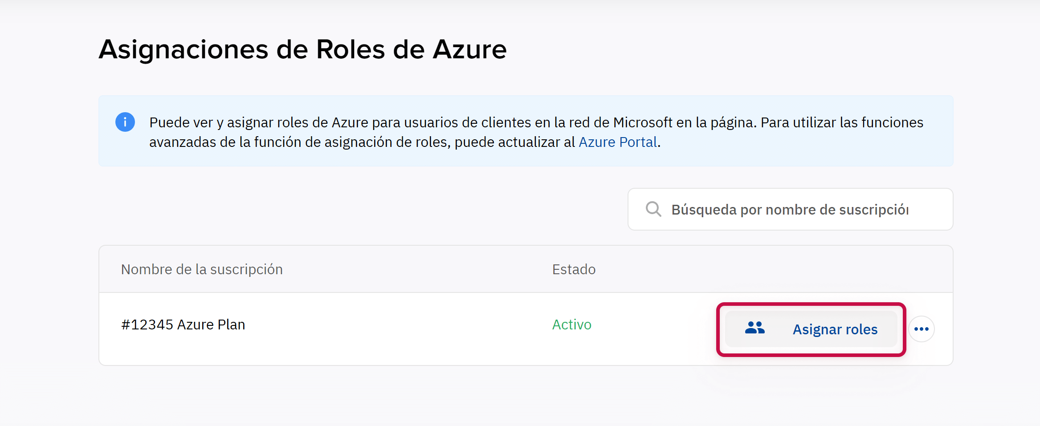Click the word Azure in the page heading
The width and height of the screenshot is (1040, 426).
coord(469,49)
